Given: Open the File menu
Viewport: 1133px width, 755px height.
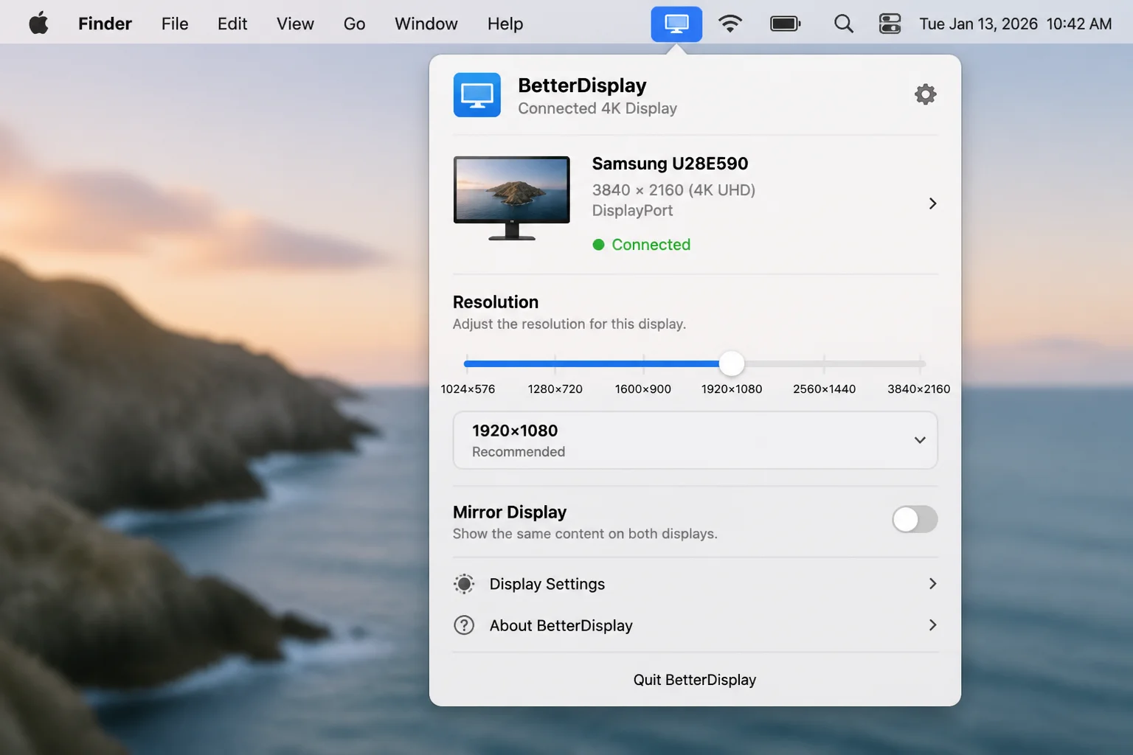Looking at the screenshot, I should (175, 24).
